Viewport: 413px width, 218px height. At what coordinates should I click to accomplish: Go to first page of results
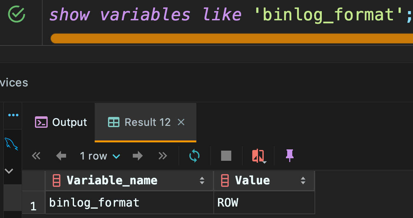36,156
